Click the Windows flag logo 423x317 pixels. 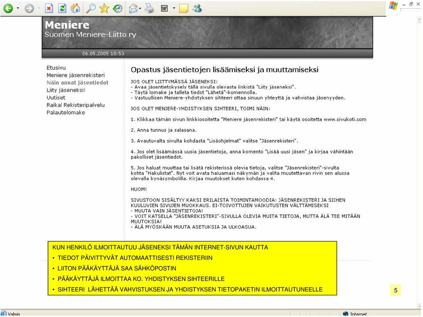coord(393,6)
